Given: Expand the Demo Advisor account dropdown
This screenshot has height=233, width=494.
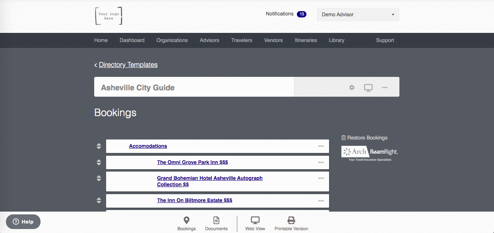Looking at the screenshot, I should pos(358,15).
